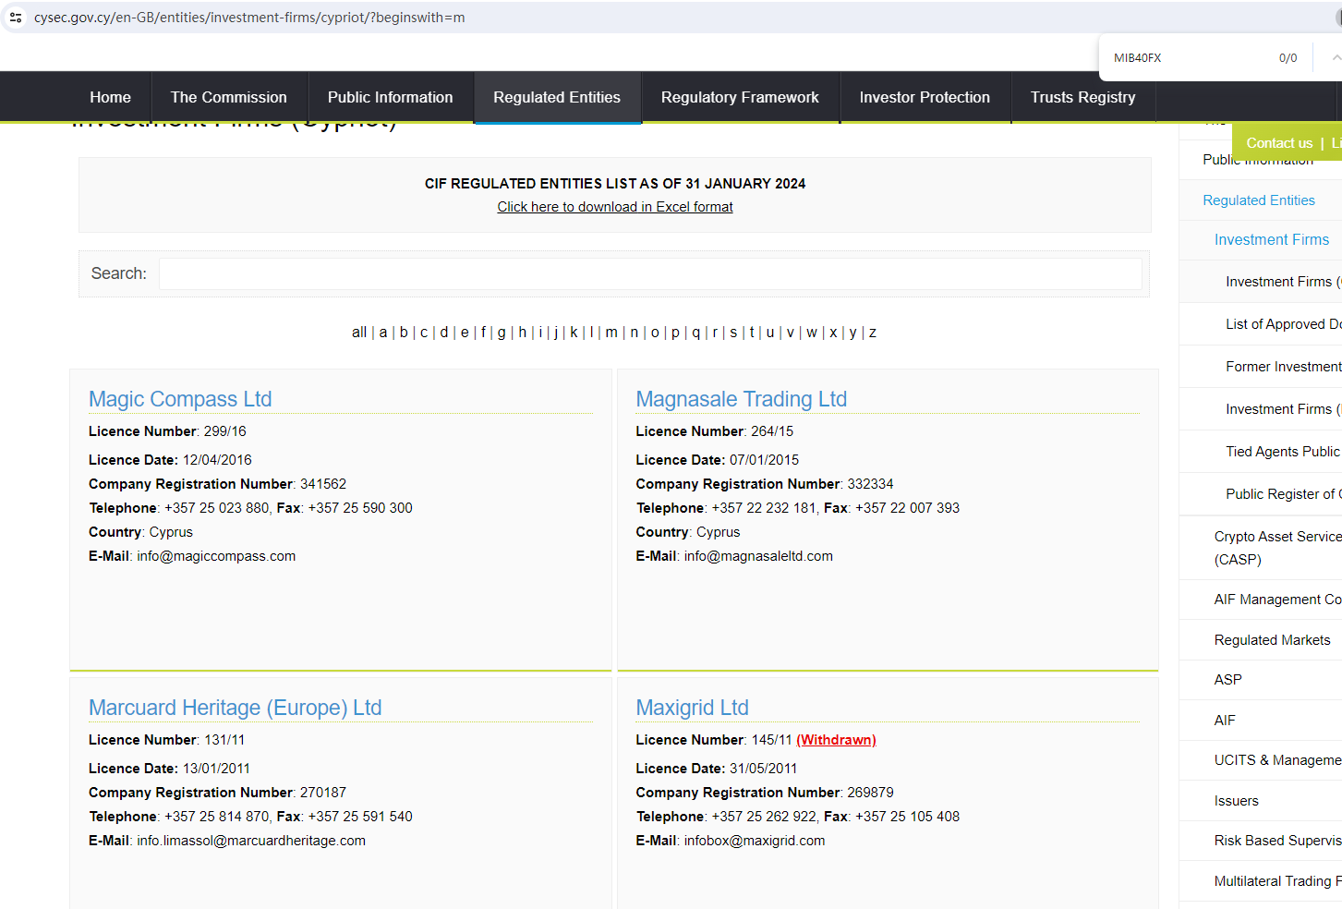The image size is (1342, 909).
Task: Filter firms by letter "z"
Action: pos(872,333)
